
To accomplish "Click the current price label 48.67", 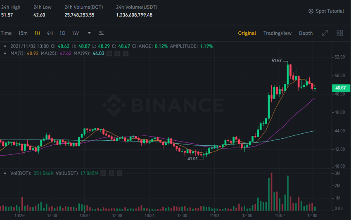I will (341, 88).
